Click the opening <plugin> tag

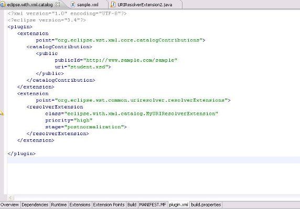click(20, 27)
